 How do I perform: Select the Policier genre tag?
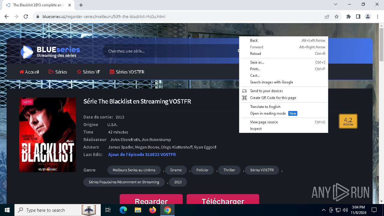(202, 170)
